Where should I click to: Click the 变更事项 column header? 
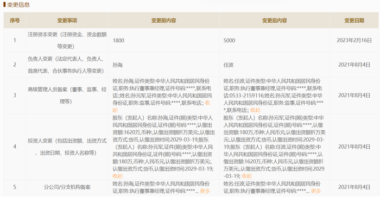[x=67, y=21]
